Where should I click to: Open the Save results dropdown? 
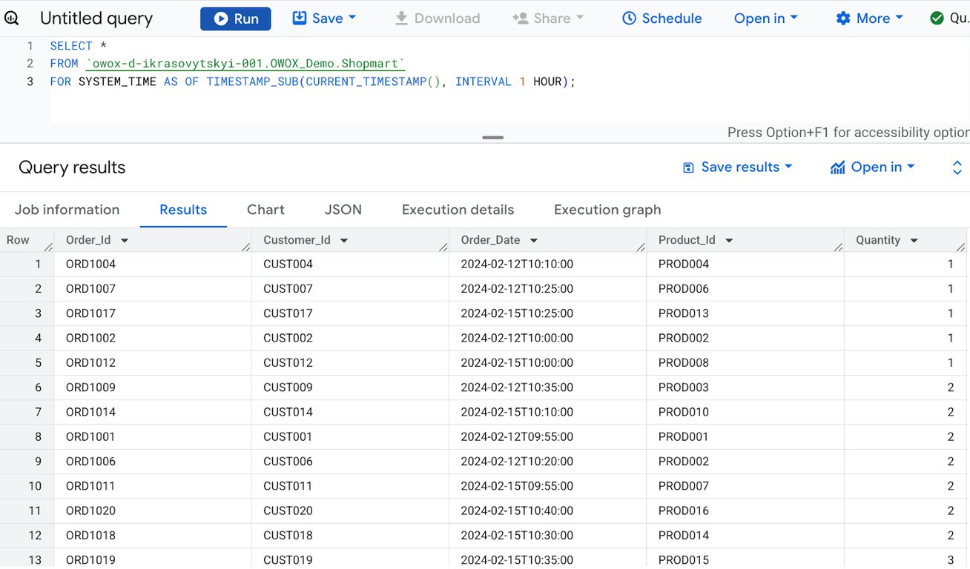coord(737,167)
